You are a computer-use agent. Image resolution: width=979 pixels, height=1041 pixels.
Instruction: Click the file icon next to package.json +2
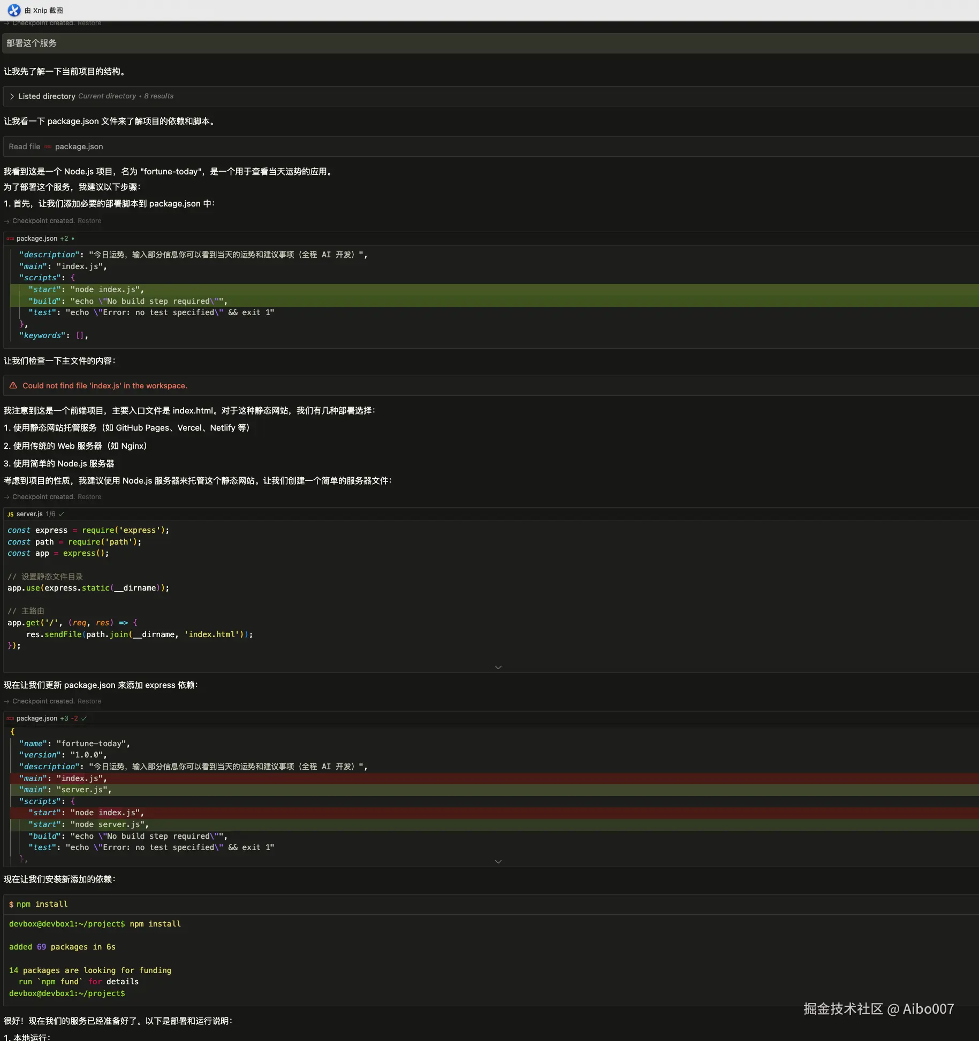pos(10,239)
